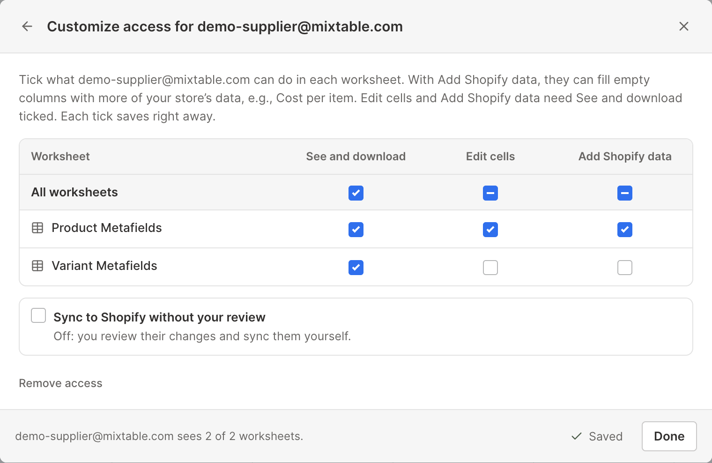Click the Saved checkmark icon
The image size is (712, 463).
pyautogui.click(x=577, y=436)
